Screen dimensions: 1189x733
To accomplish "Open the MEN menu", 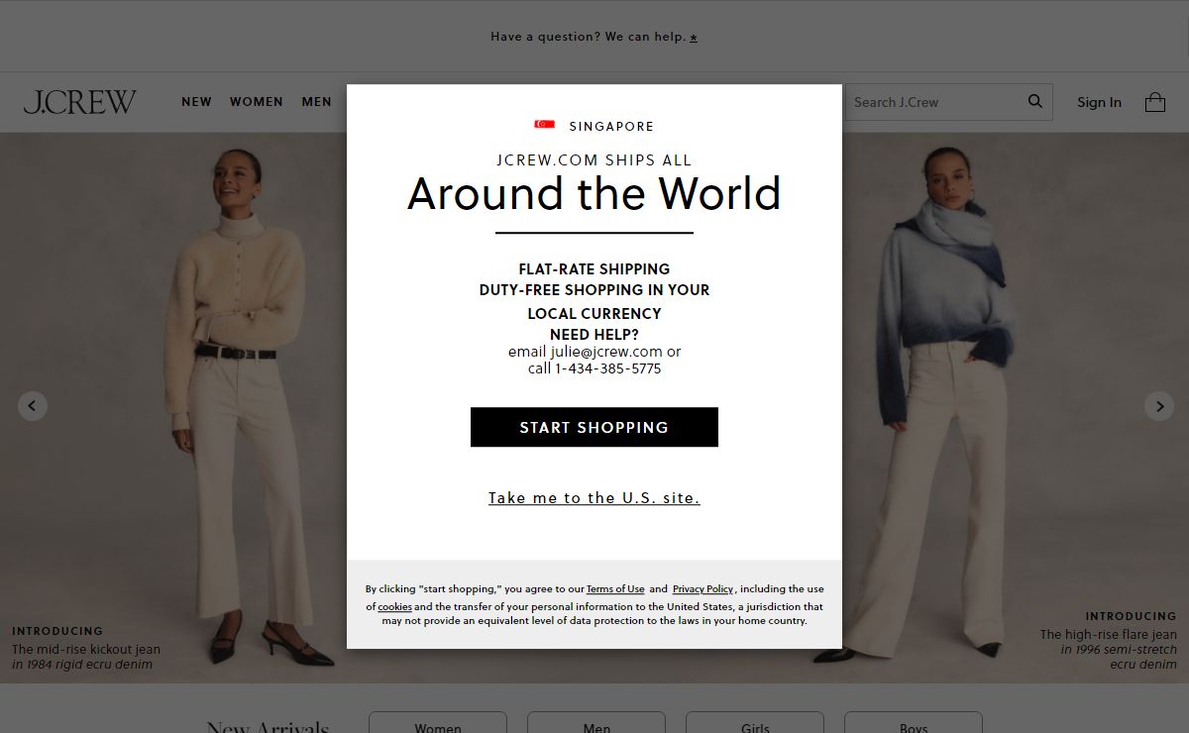I will [x=317, y=102].
